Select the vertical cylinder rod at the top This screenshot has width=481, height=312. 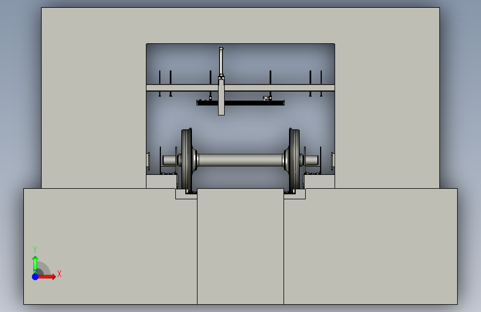221,61
